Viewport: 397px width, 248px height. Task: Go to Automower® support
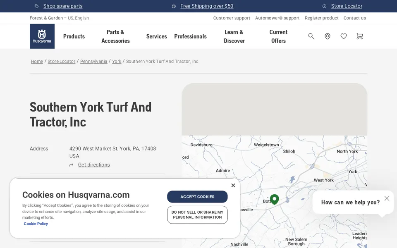[x=277, y=18]
